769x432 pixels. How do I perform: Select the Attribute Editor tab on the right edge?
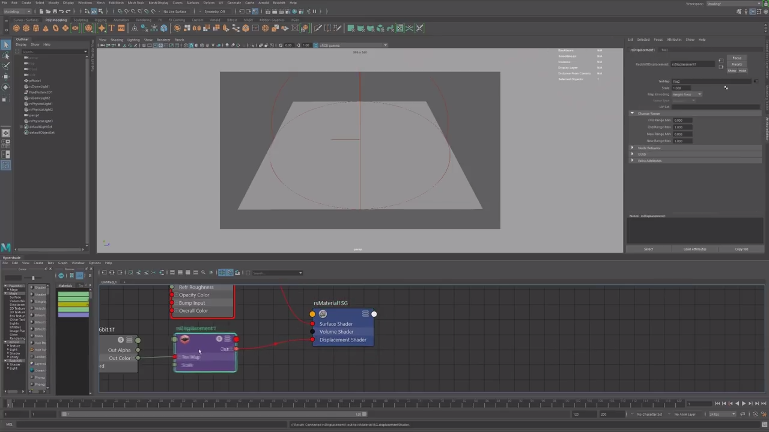(766, 129)
